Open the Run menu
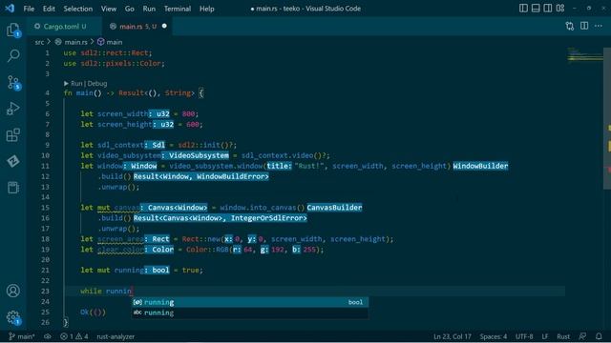 tap(149, 9)
